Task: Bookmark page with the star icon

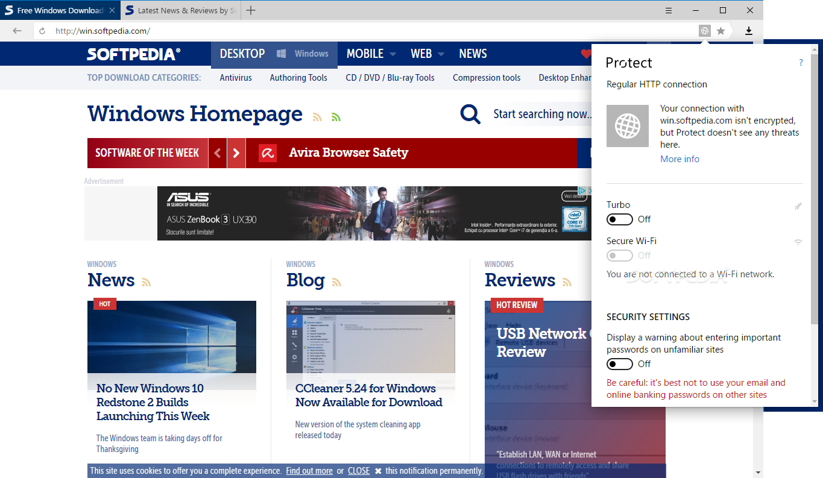Action: 721,31
